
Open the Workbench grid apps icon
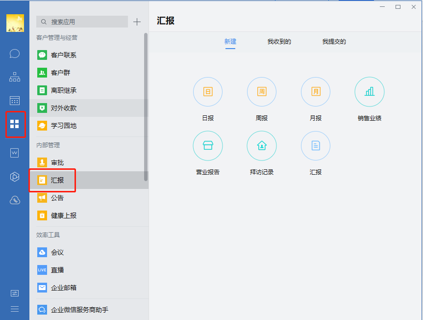(x=15, y=124)
